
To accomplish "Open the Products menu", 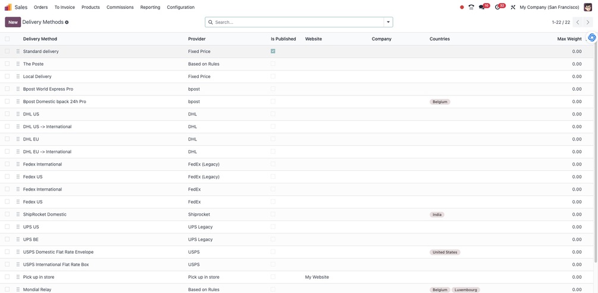I will click(91, 7).
